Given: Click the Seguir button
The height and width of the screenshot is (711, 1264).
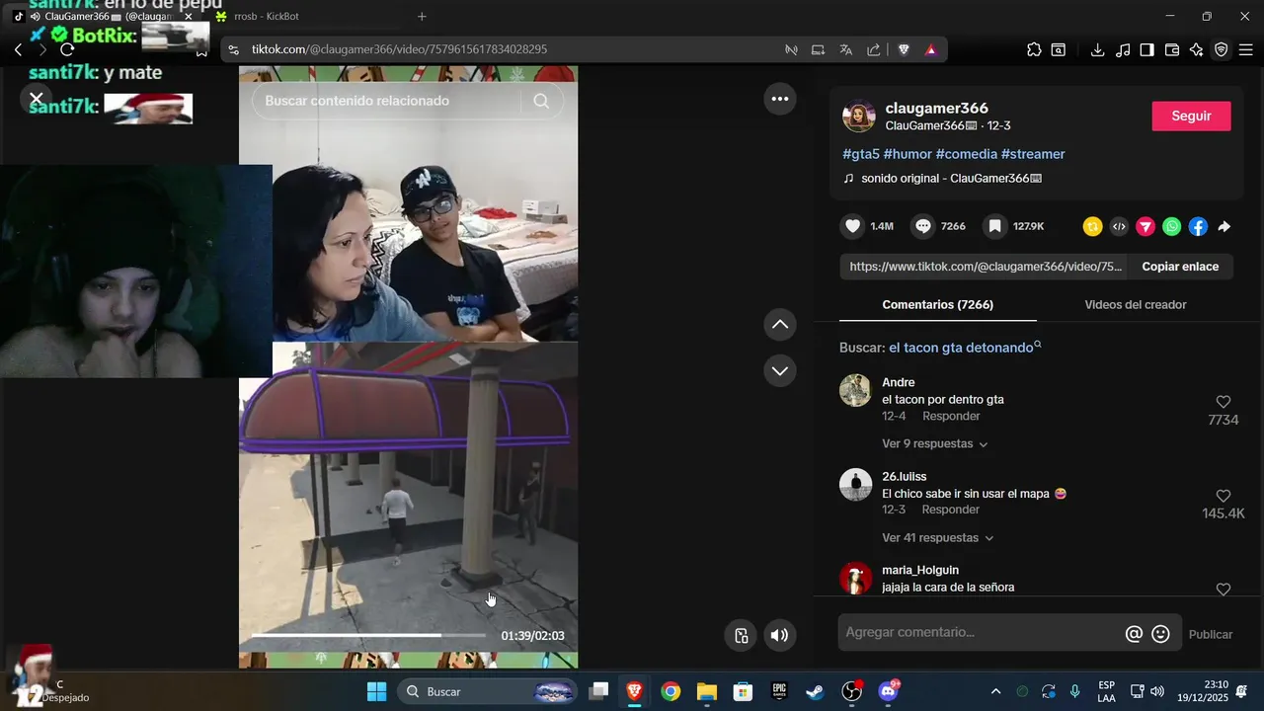Looking at the screenshot, I should point(1191,116).
